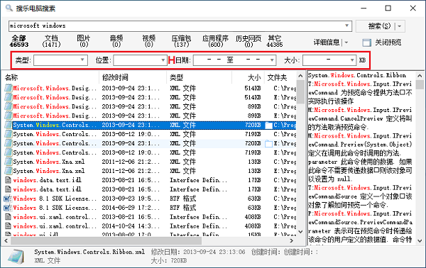Click the file list scroll up arrow
The width and height of the screenshot is (426, 268).
point(300,76)
